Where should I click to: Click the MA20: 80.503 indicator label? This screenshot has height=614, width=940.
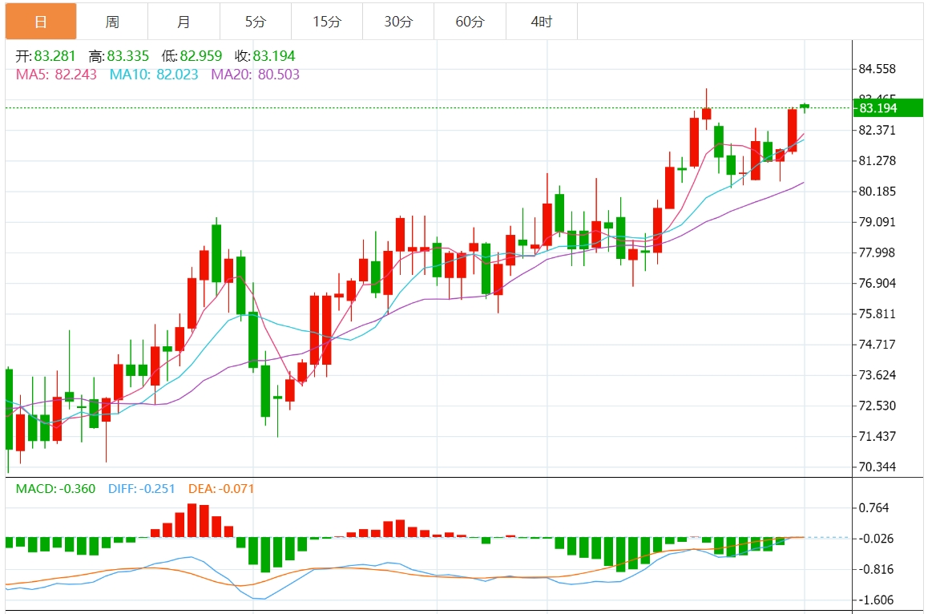pos(256,75)
